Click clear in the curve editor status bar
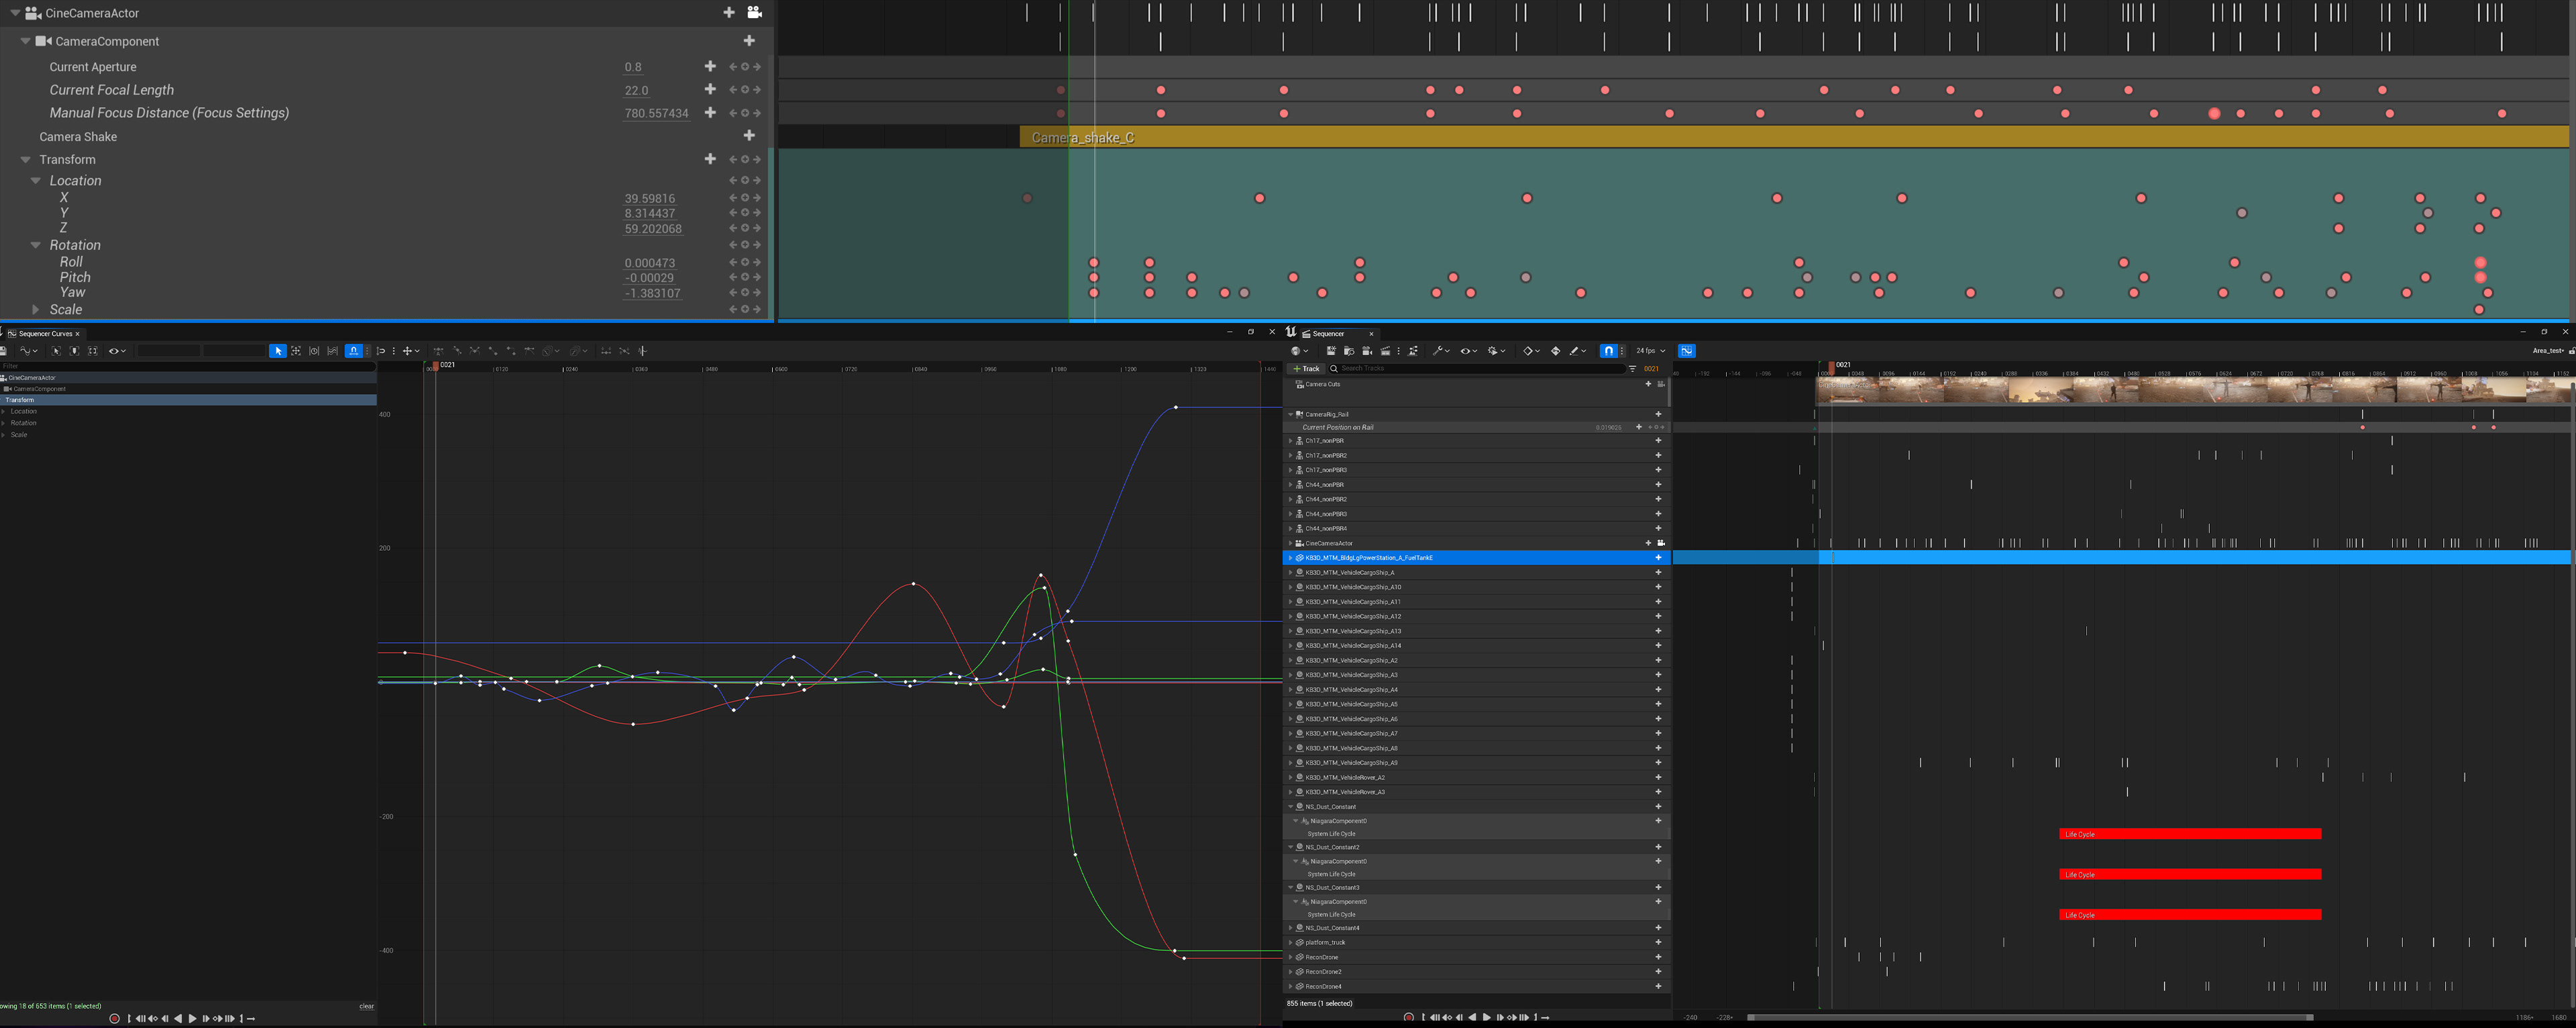Viewport: 2576px width, 1028px height. pos(366,1006)
